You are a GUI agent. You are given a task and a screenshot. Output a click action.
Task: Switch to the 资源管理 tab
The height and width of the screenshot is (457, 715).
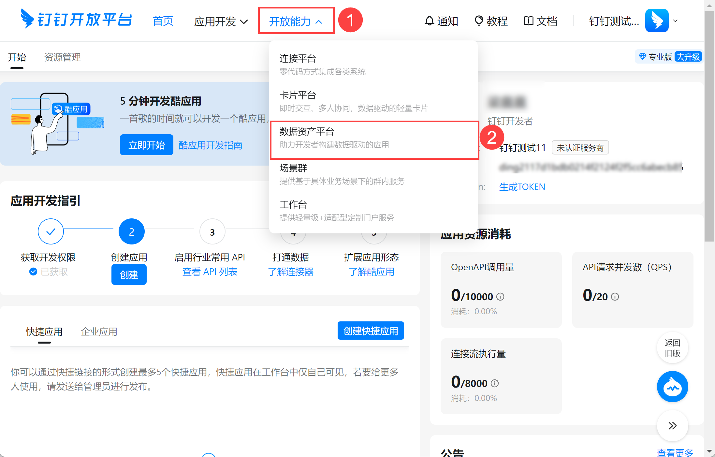(x=62, y=57)
